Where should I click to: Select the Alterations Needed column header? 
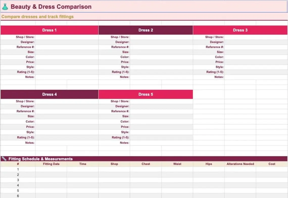(240, 164)
